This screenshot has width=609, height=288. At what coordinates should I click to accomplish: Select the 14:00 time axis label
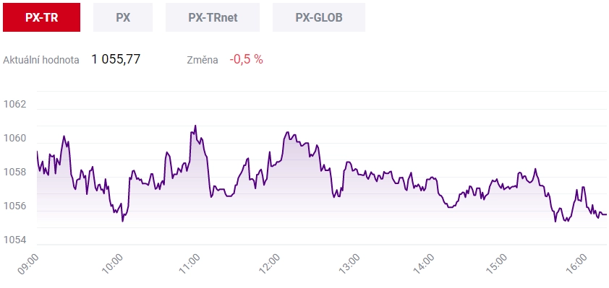pos(424,264)
